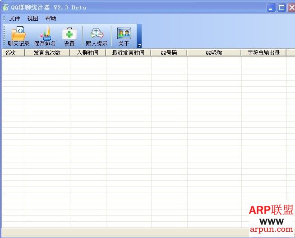Click the toolbar drag handle grip
Image resolution: width=295 pixels, height=238 pixels.
point(4,36)
